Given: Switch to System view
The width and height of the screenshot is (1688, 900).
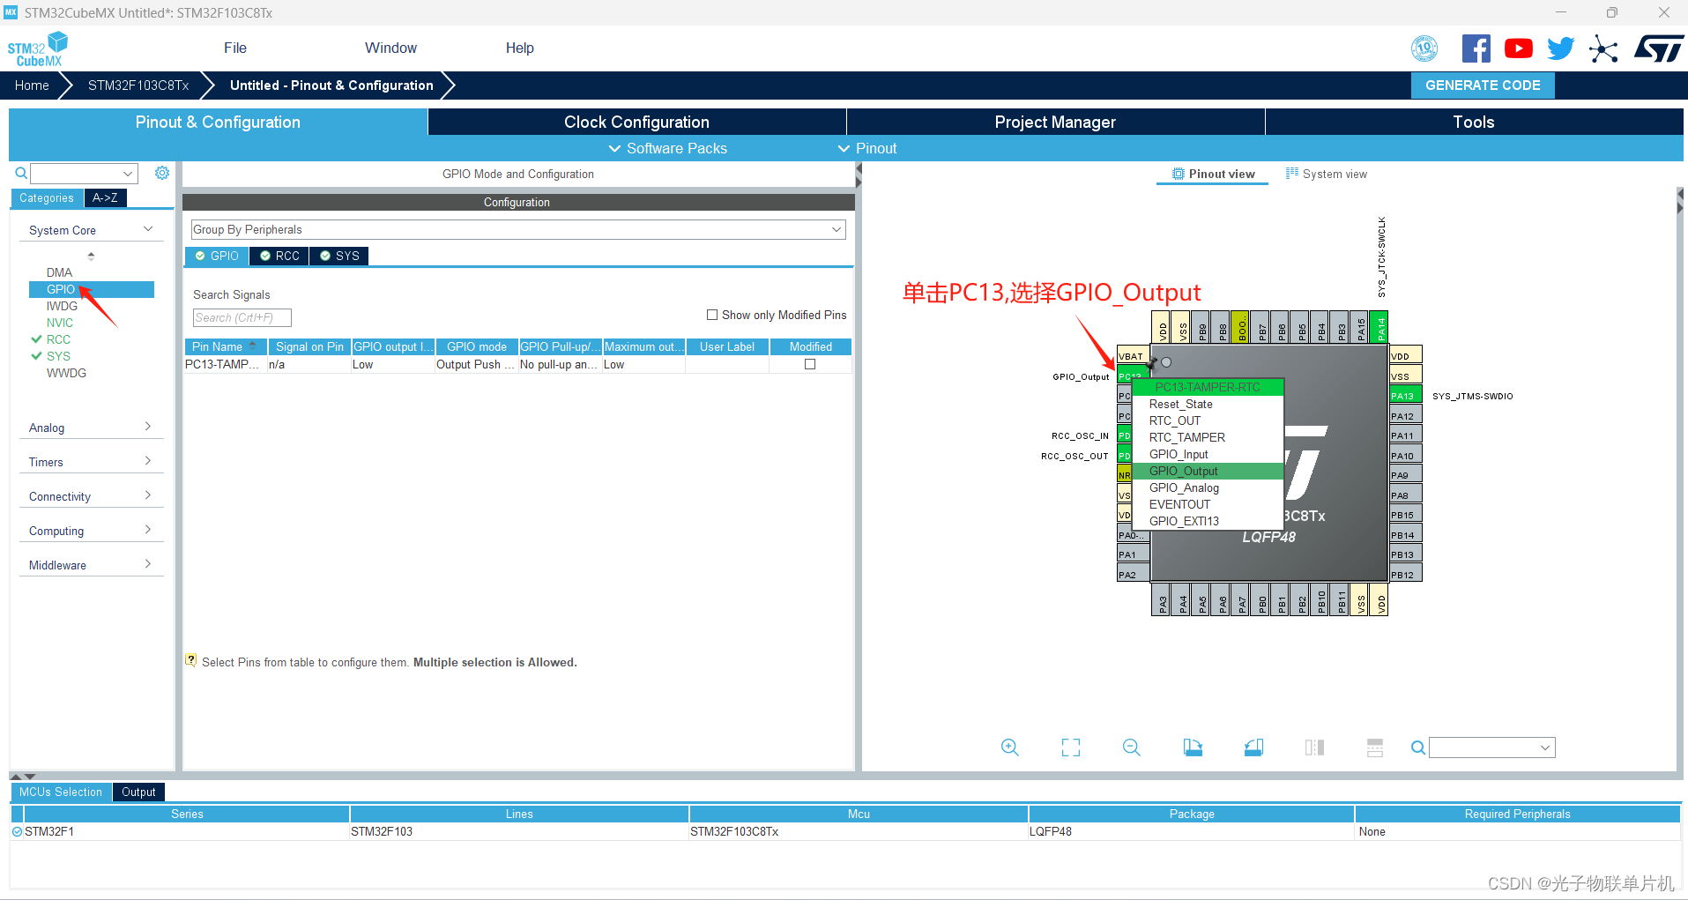Looking at the screenshot, I should [x=1327, y=174].
